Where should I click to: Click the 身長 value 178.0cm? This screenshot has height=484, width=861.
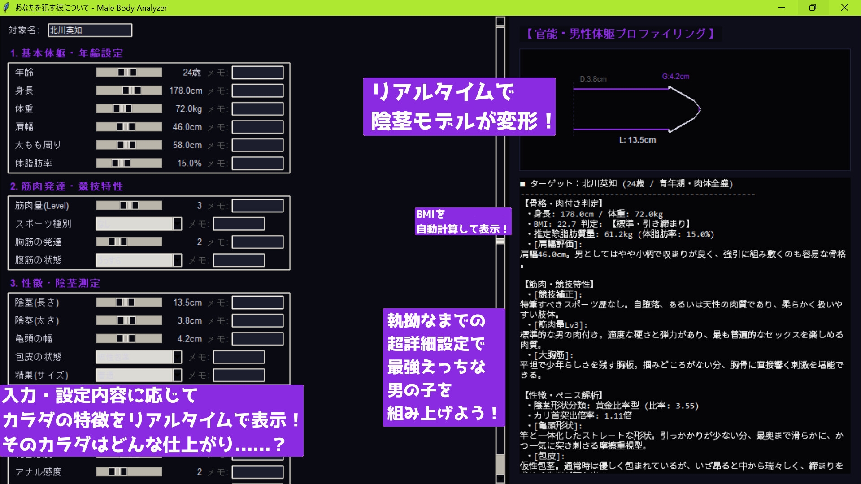[186, 91]
